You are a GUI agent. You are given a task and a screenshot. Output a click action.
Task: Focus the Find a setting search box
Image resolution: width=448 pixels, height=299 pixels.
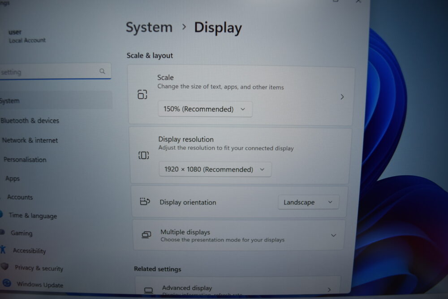(x=55, y=71)
